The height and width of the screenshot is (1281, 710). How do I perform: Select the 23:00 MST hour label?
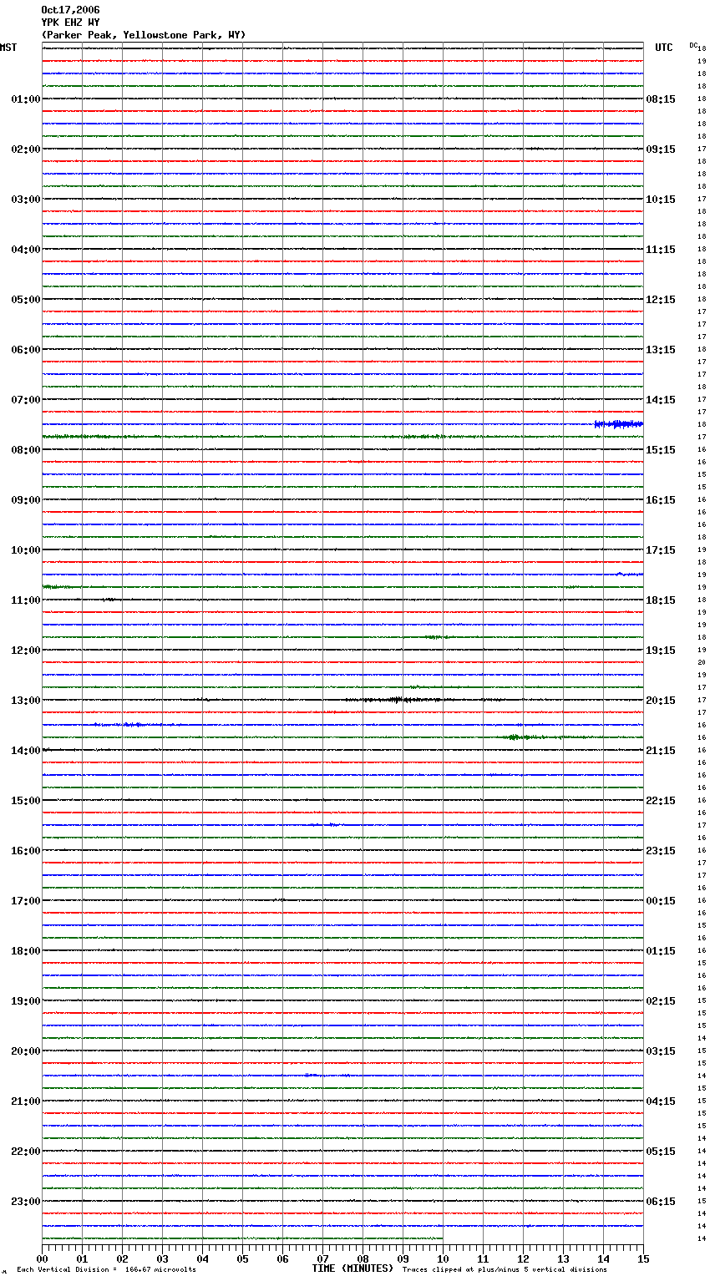click(x=26, y=1202)
